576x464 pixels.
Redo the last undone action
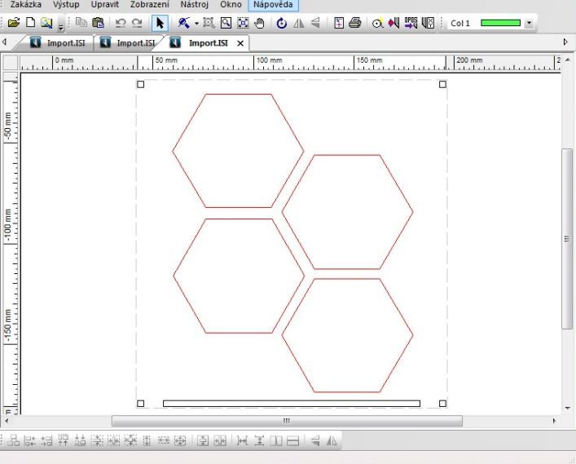point(137,23)
